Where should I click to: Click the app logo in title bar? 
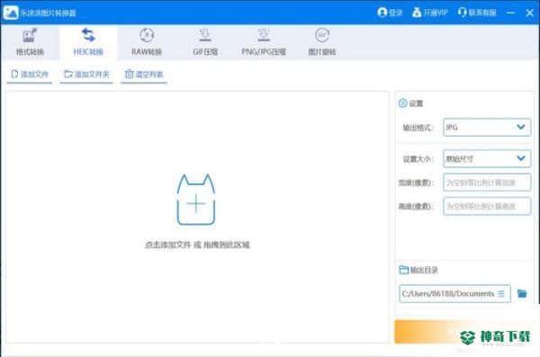tap(11, 13)
